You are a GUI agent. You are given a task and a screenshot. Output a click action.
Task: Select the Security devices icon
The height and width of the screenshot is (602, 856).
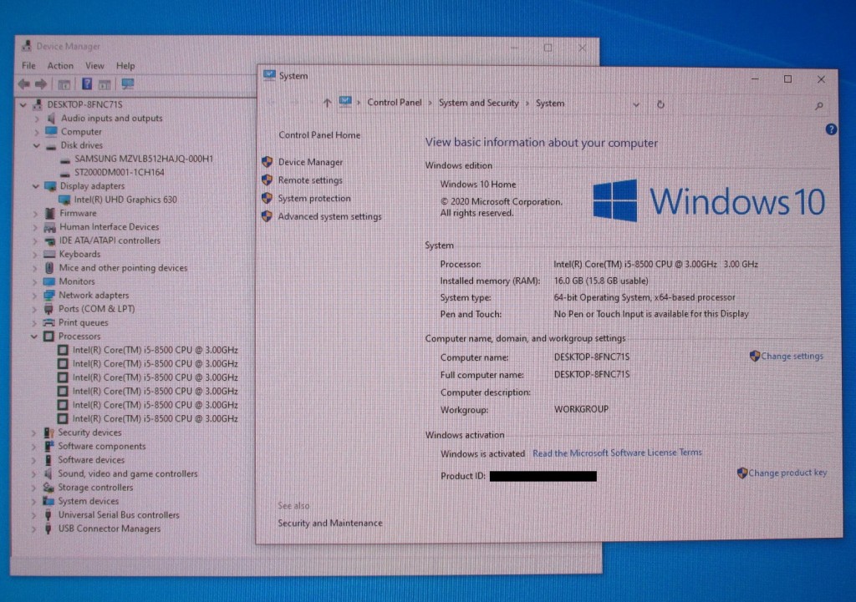coord(48,433)
